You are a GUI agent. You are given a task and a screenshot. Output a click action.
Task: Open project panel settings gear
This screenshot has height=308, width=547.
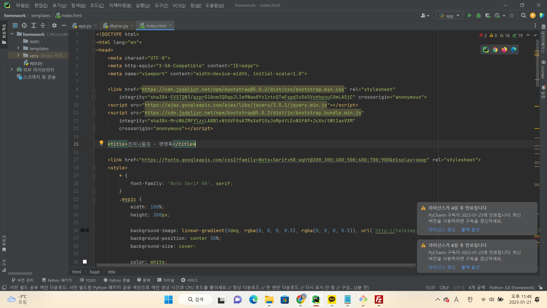click(54, 25)
